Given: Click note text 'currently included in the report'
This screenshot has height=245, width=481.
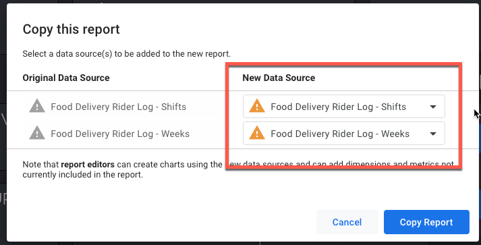Looking at the screenshot, I should (83, 175).
